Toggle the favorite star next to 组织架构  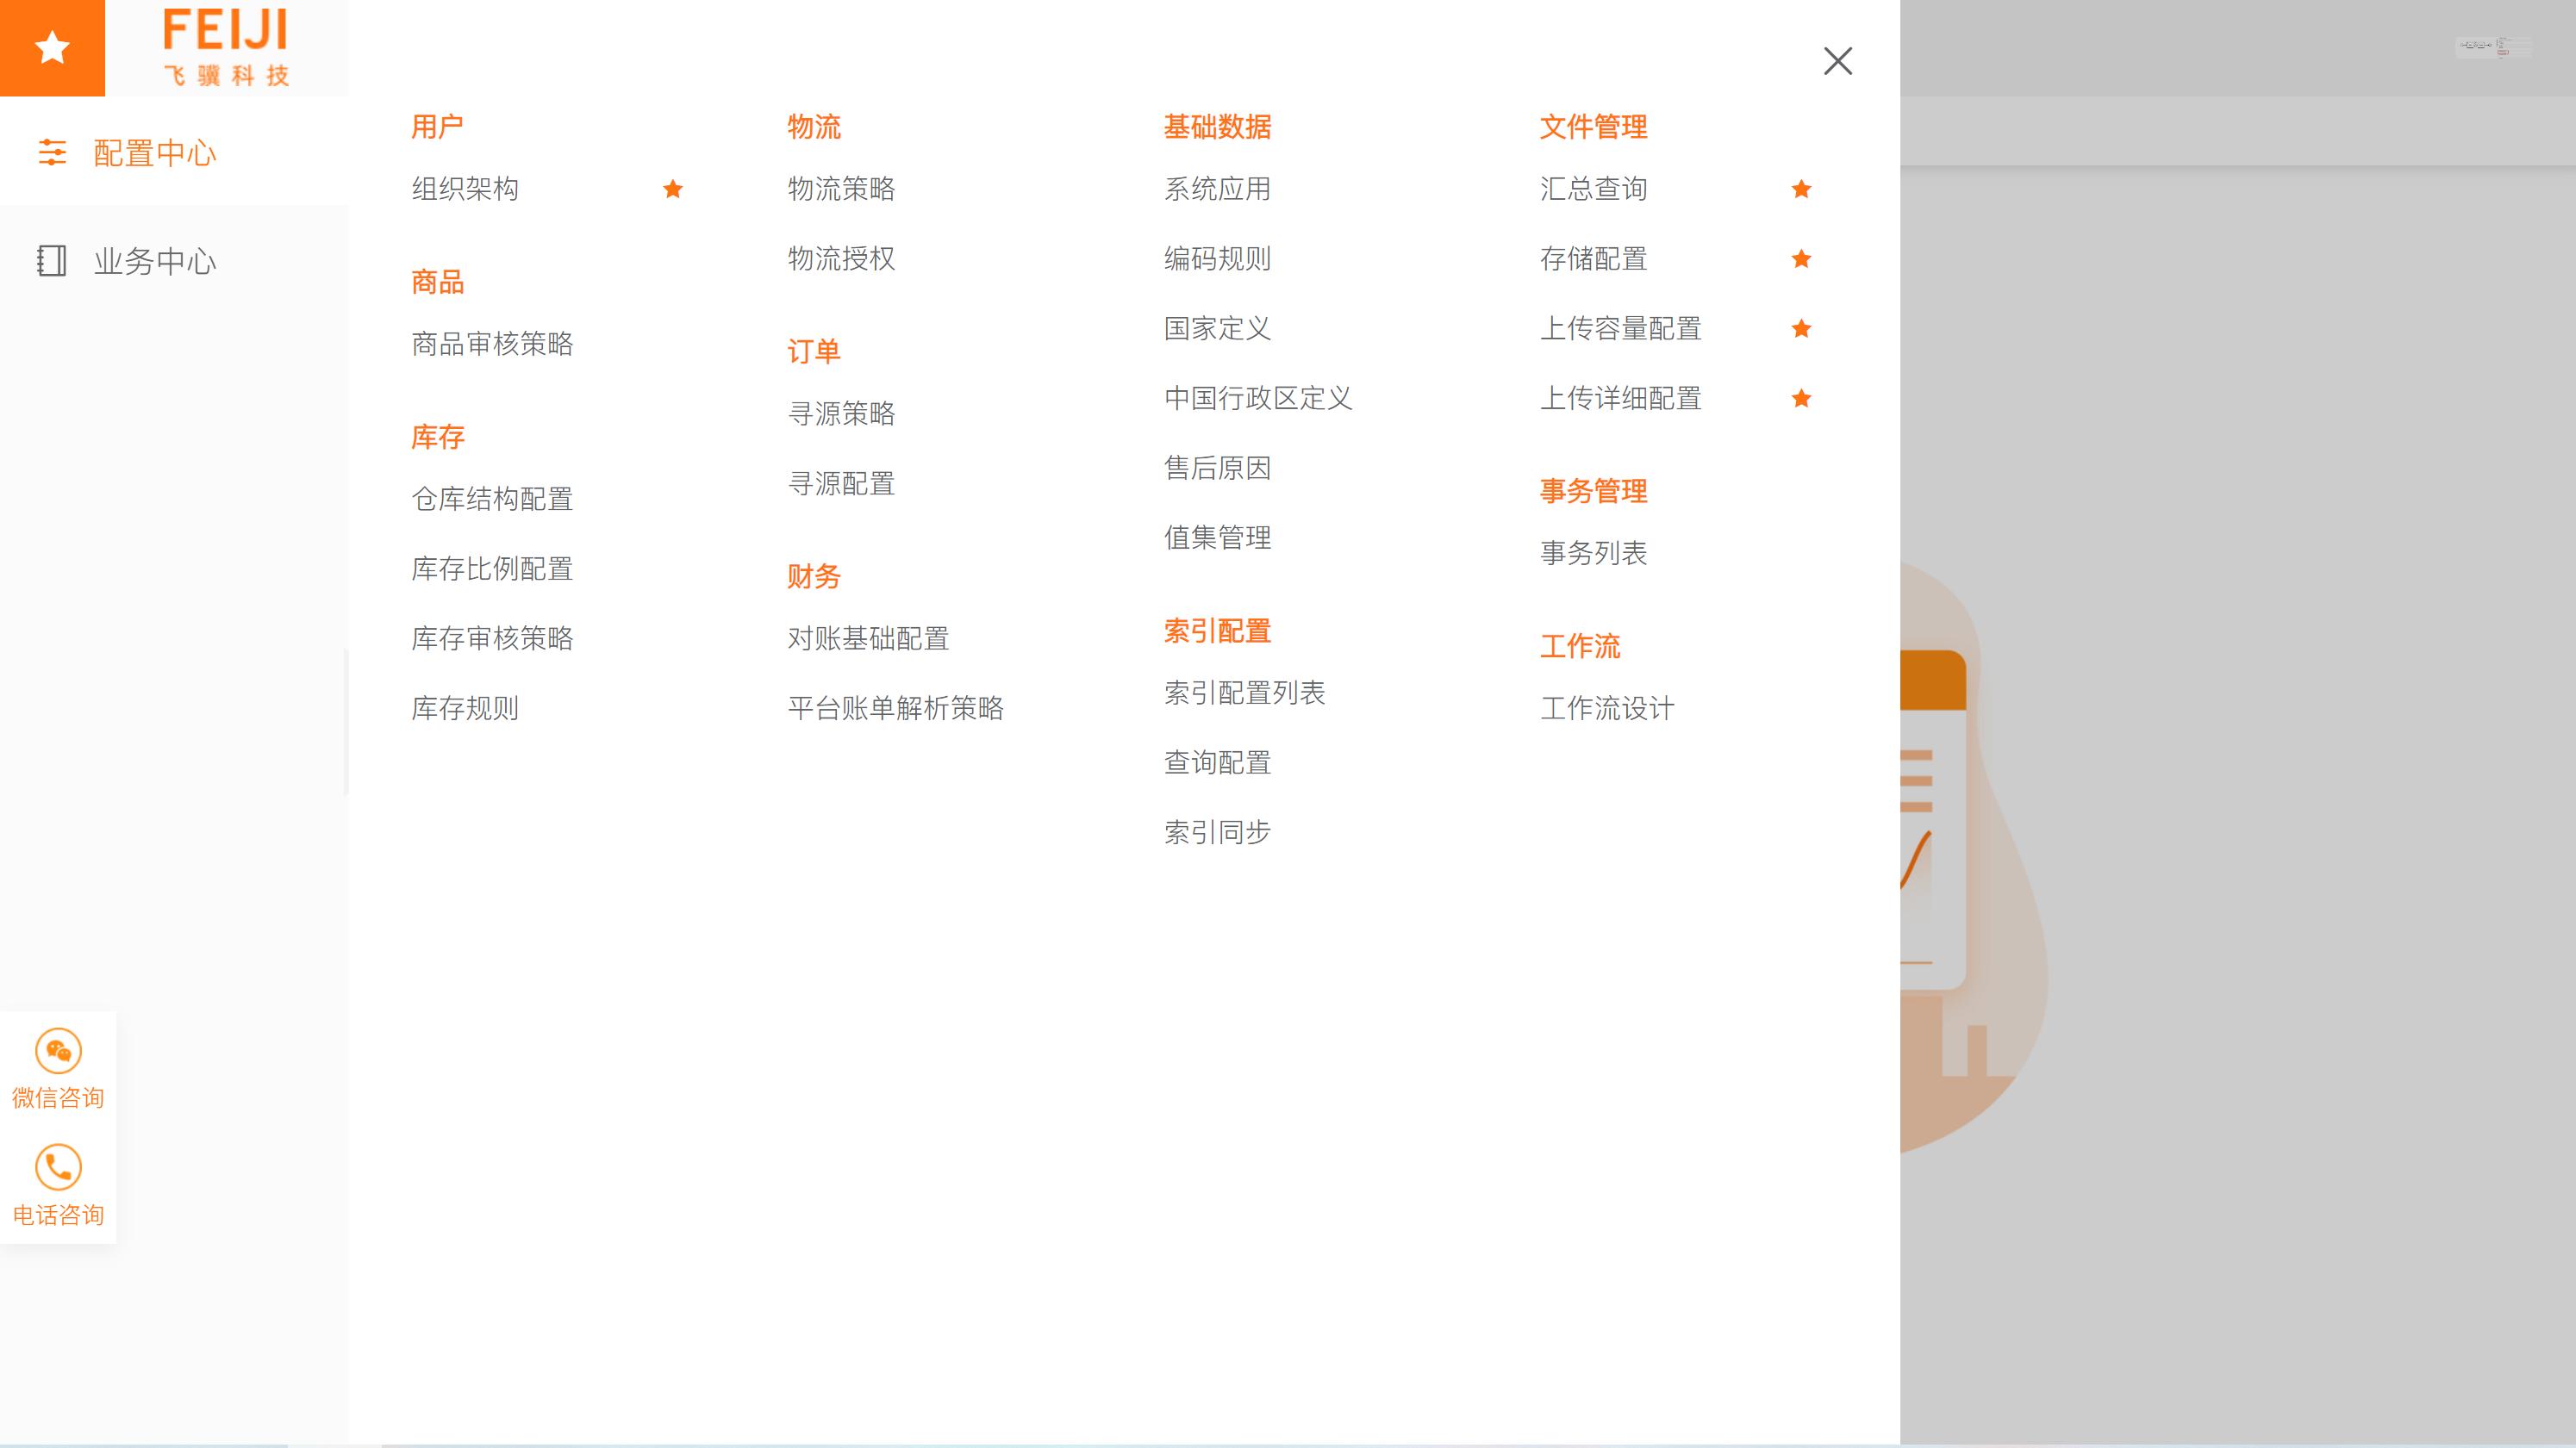point(672,188)
